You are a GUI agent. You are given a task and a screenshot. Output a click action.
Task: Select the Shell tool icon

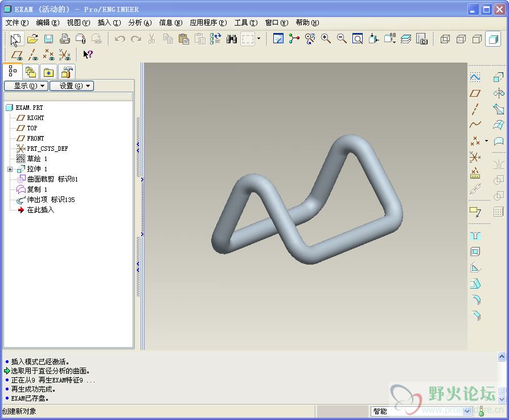tap(475, 252)
